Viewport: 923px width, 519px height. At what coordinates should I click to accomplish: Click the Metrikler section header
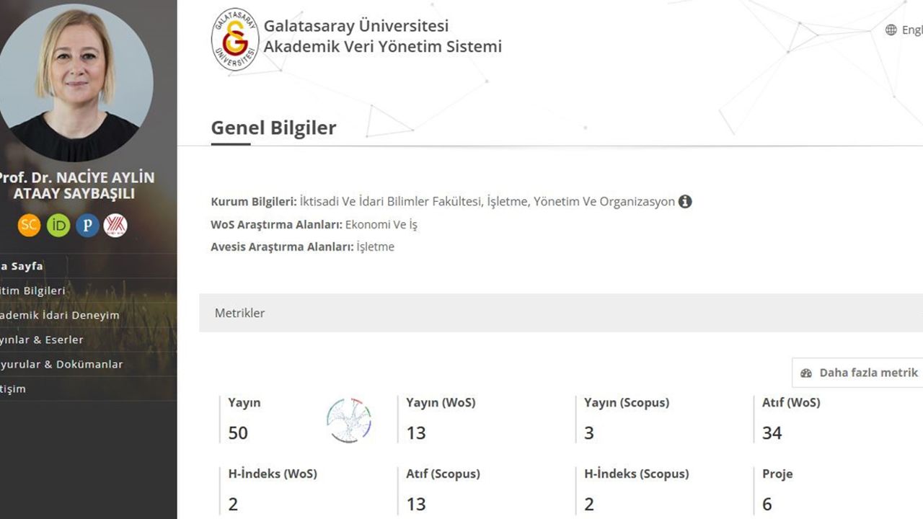coord(240,313)
